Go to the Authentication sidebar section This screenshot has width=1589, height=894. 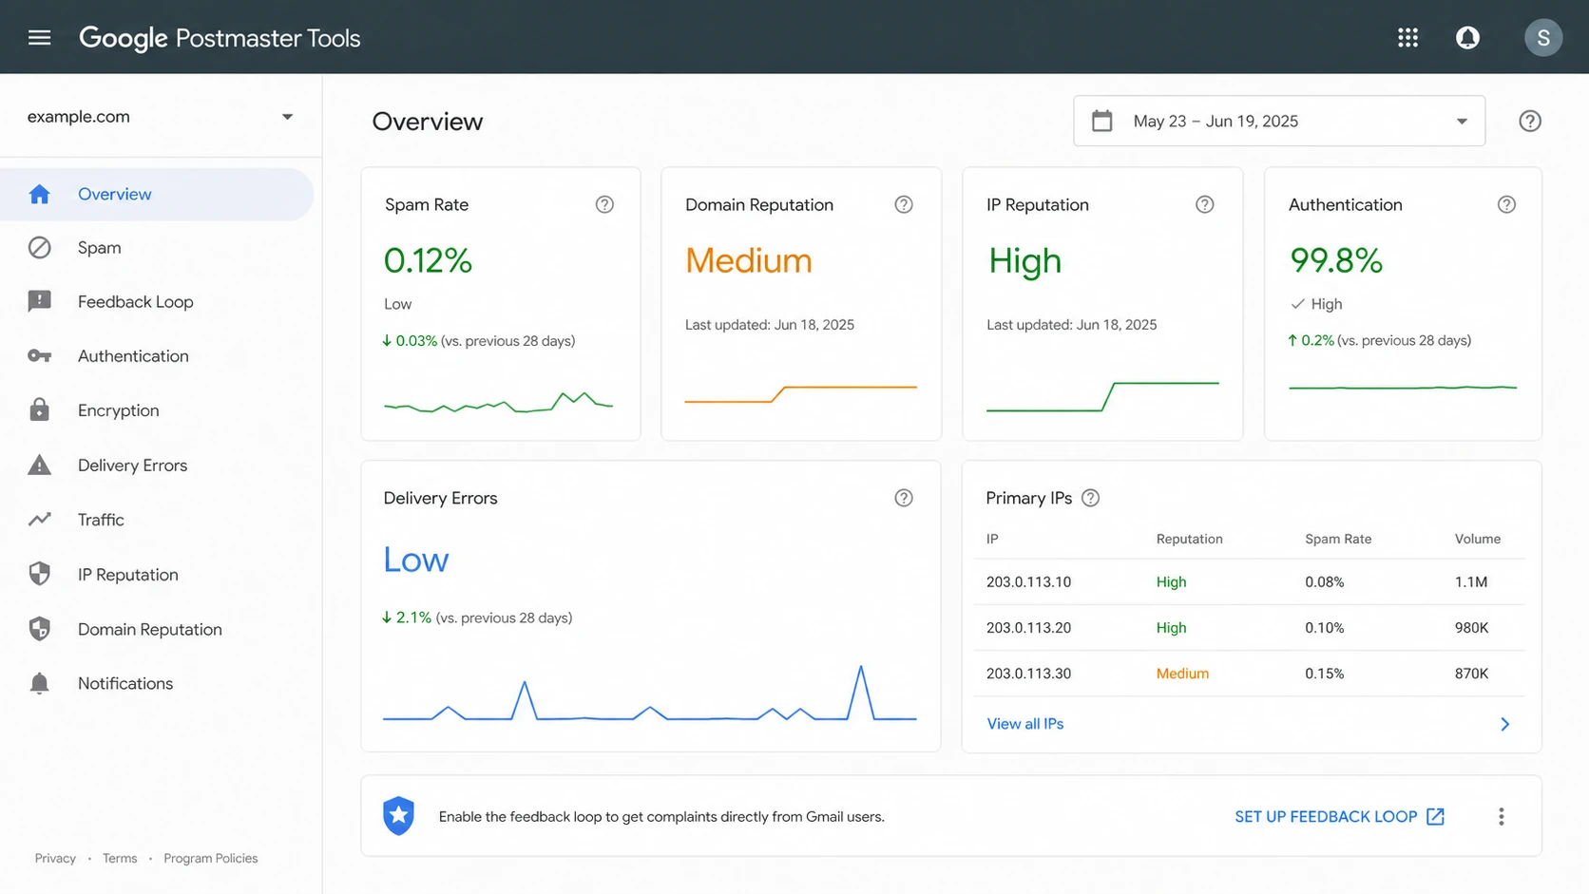pyautogui.click(x=157, y=356)
